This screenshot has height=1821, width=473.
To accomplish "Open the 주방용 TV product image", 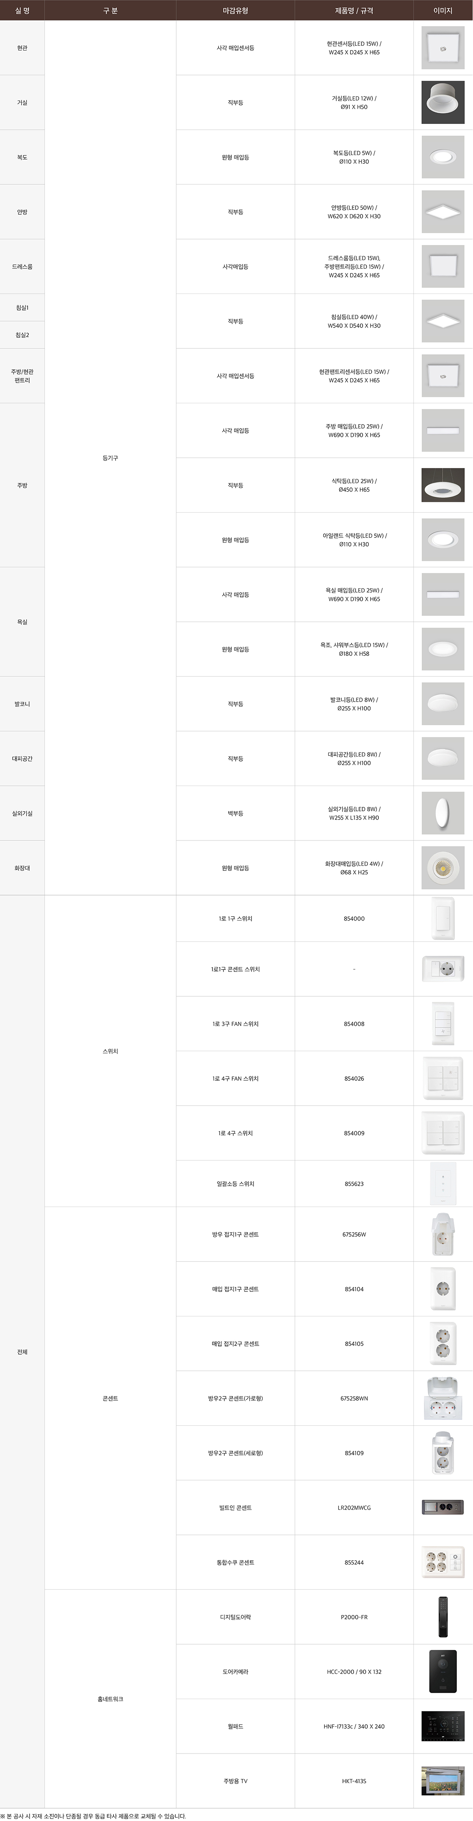I will pyautogui.click(x=443, y=1781).
